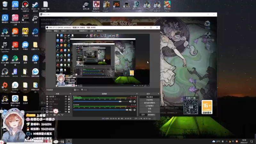Viewport: 256px width, 144px height.
Task: Click the 台式音响 volume slider handle
Action: pos(127,110)
